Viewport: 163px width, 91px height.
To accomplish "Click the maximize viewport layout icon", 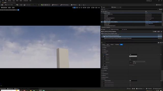I will tap(99, 8).
